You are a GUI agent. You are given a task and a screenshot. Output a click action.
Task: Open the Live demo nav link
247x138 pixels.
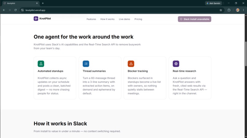pos(124,19)
